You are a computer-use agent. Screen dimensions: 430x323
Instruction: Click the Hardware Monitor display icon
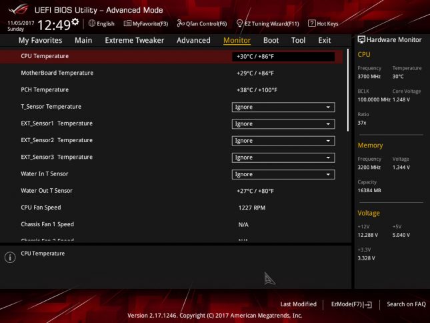[361, 39]
